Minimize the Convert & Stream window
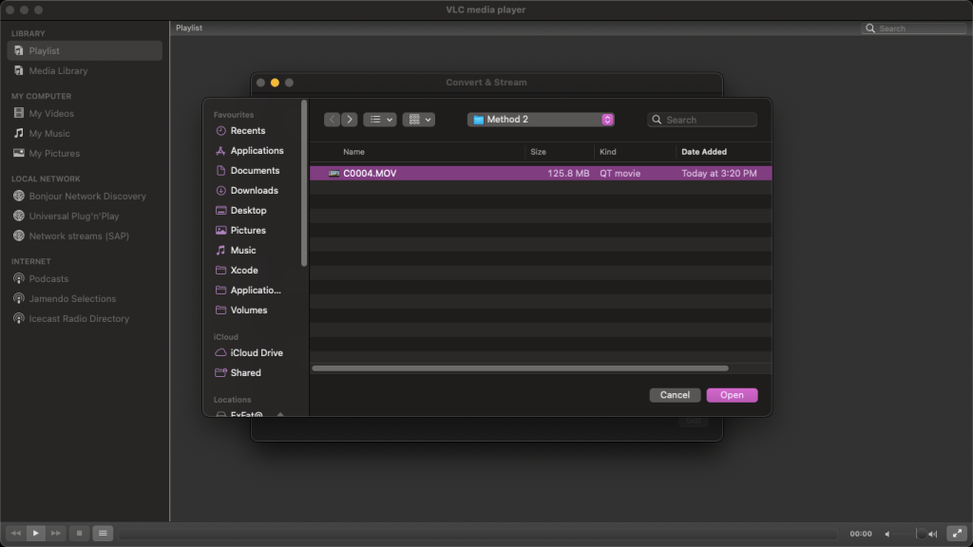The width and height of the screenshot is (973, 547). [x=275, y=83]
